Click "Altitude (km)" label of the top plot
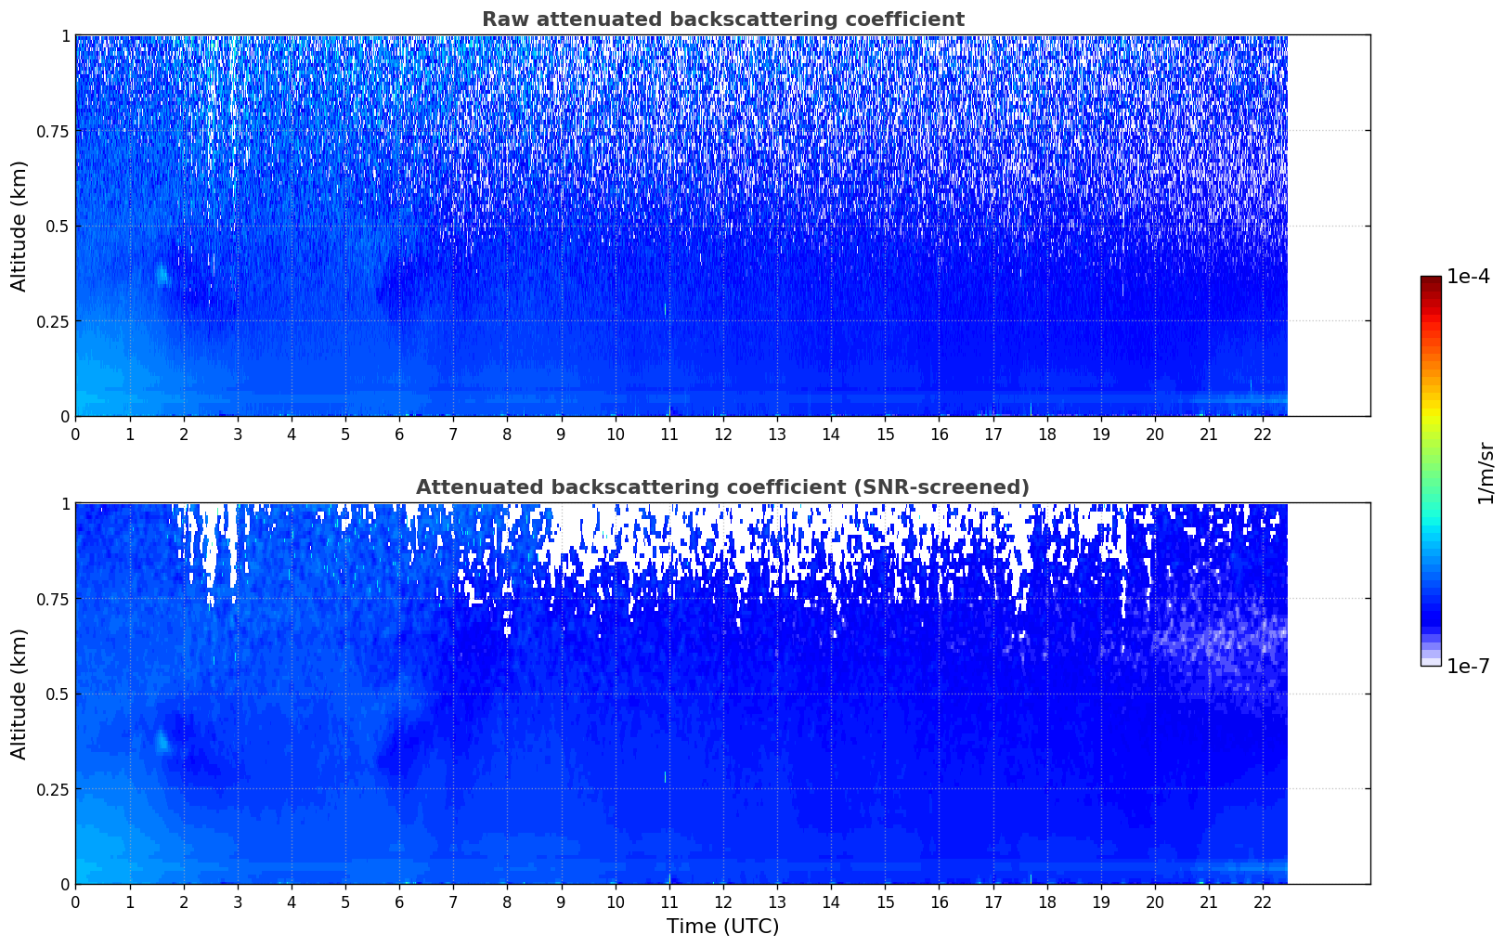The image size is (1505, 947). tap(19, 226)
